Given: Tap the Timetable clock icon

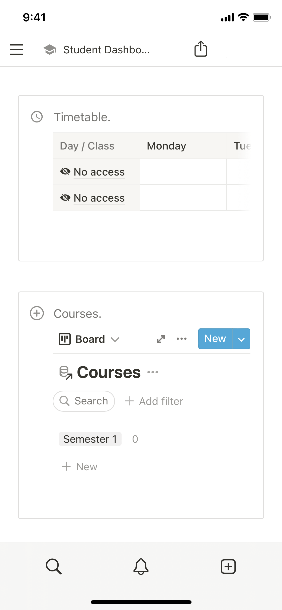Looking at the screenshot, I should 37,117.
